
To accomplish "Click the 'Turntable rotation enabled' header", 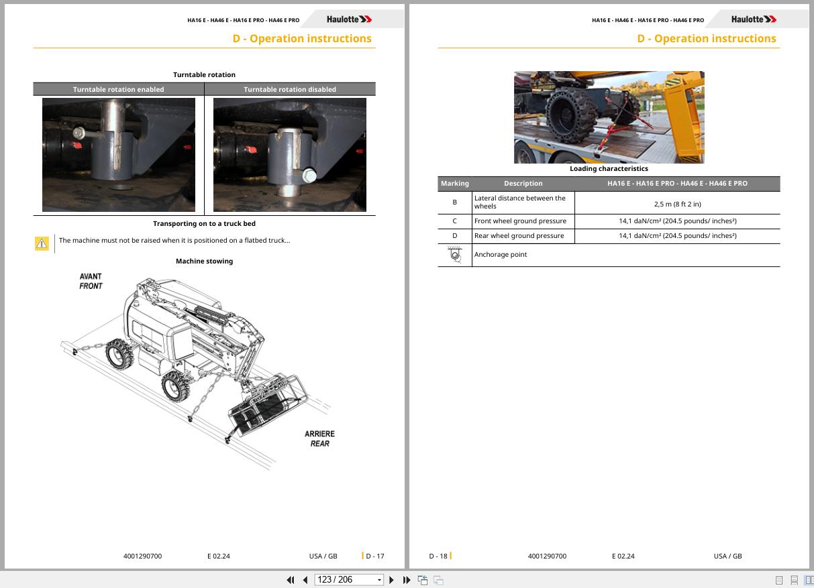I will 118,89.
